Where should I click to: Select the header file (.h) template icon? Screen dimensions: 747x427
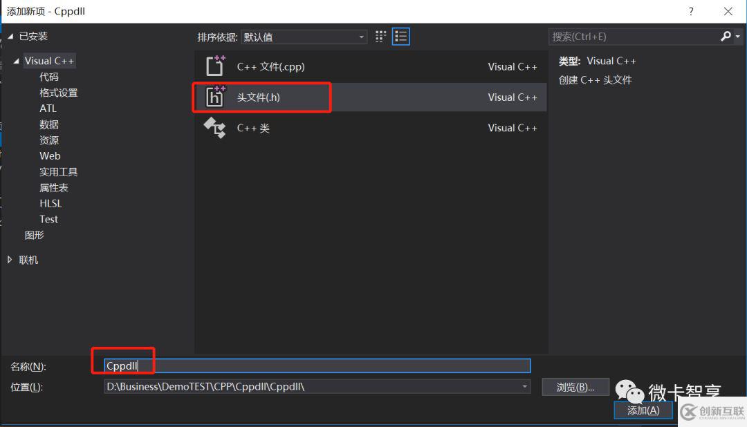[x=215, y=97]
